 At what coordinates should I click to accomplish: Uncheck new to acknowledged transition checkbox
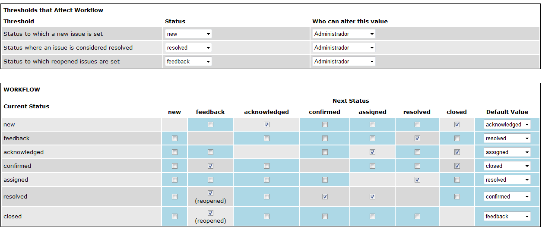pyautogui.click(x=266, y=125)
